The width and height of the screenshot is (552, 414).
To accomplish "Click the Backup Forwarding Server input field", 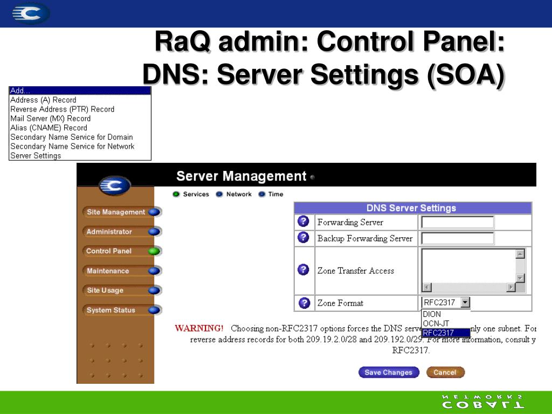I will coord(458,238).
